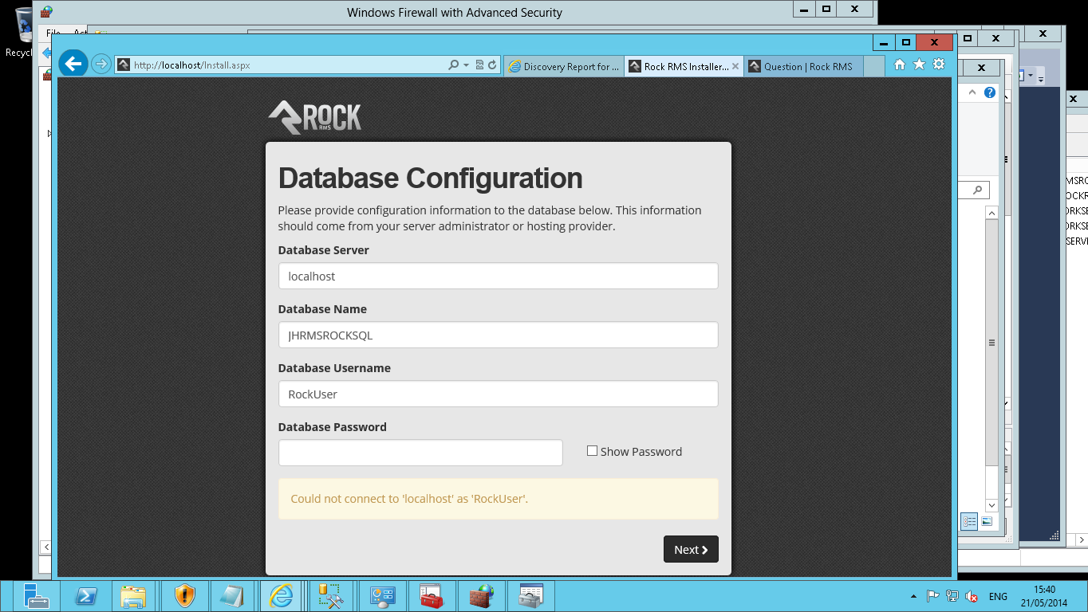Screen dimensions: 1088x612
Task: Switch to the Discovery Report tab
Action: click(564, 66)
